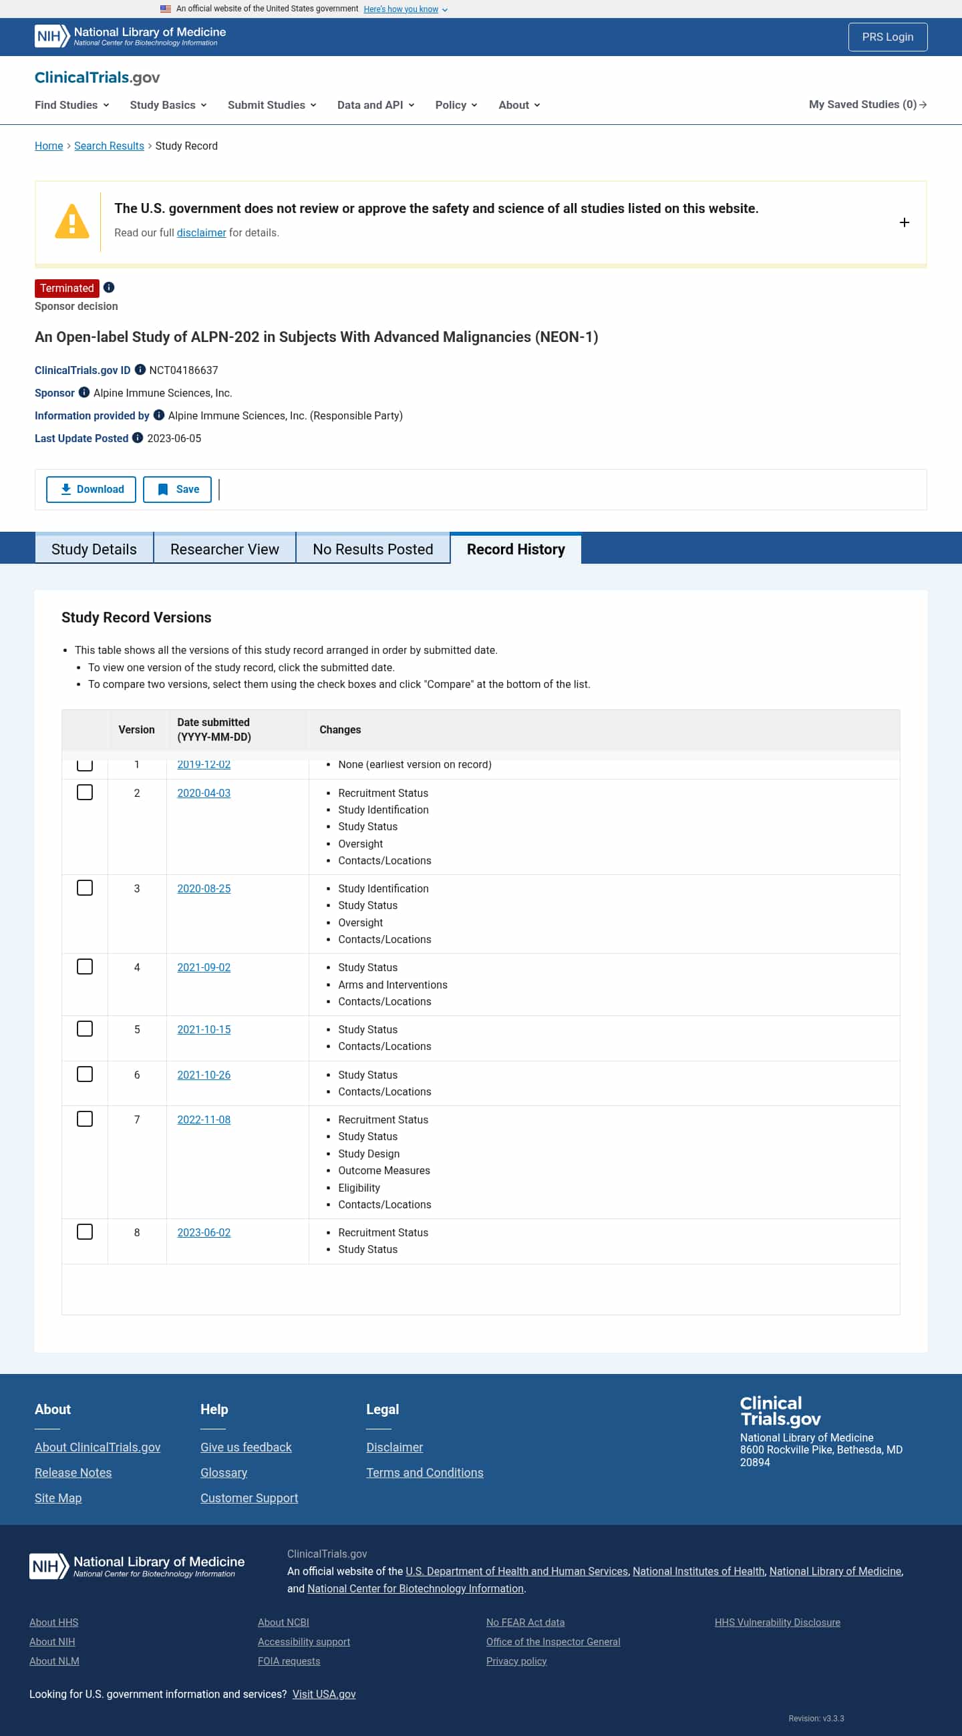
Task: Open My Saved Studies link
Action: [868, 104]
